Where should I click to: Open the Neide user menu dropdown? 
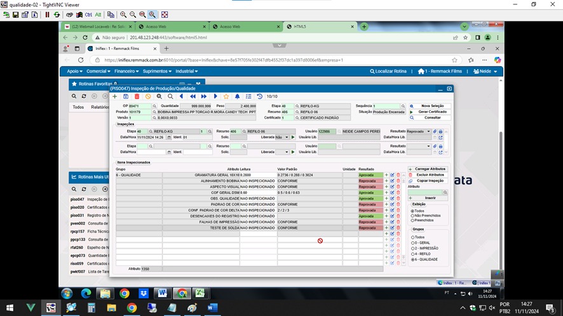point(485,71)
